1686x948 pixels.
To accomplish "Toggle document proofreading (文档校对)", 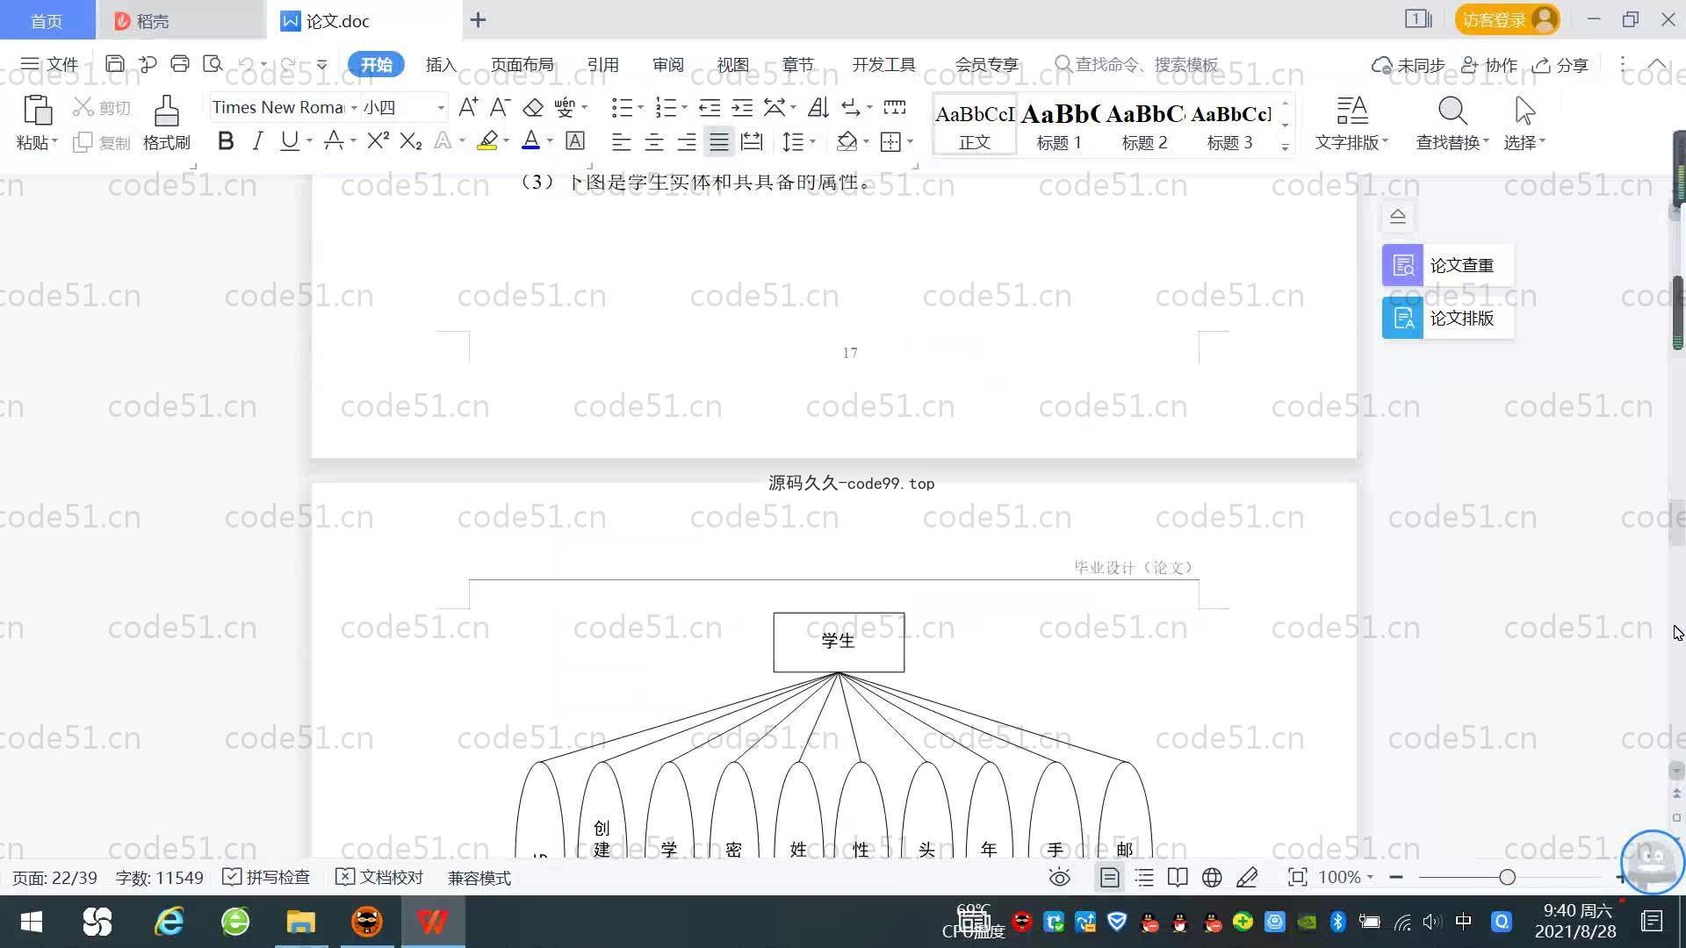I will (379, 877).
